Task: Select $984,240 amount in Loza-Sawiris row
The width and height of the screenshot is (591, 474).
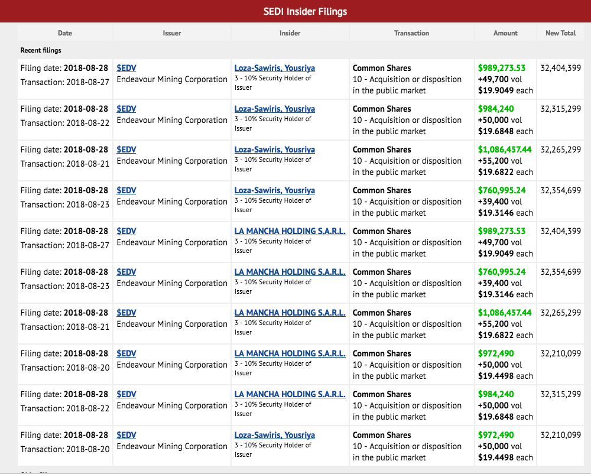Action: (x=496, y=109)
